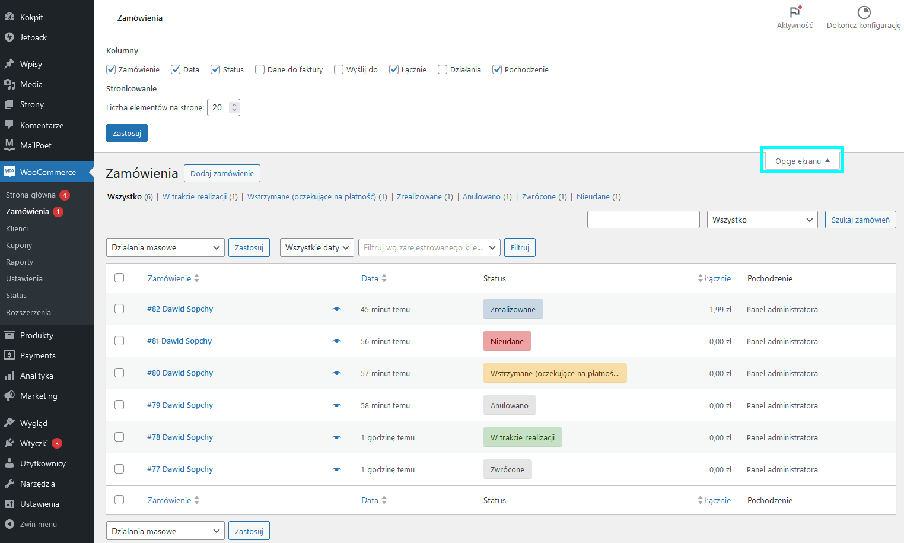Open Produkty in the sidebar menu
This screenshot has height=543, width=904.
pos(37,335)
